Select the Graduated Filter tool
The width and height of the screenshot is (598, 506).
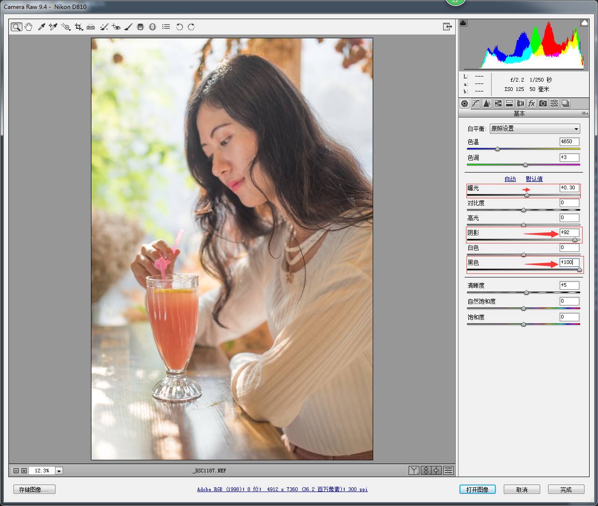140,27
